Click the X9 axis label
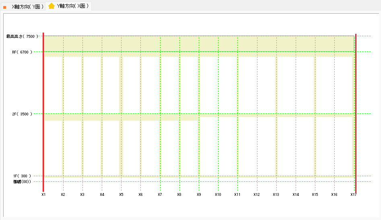This screenshot has height=220, width=381. pos(199,195)
